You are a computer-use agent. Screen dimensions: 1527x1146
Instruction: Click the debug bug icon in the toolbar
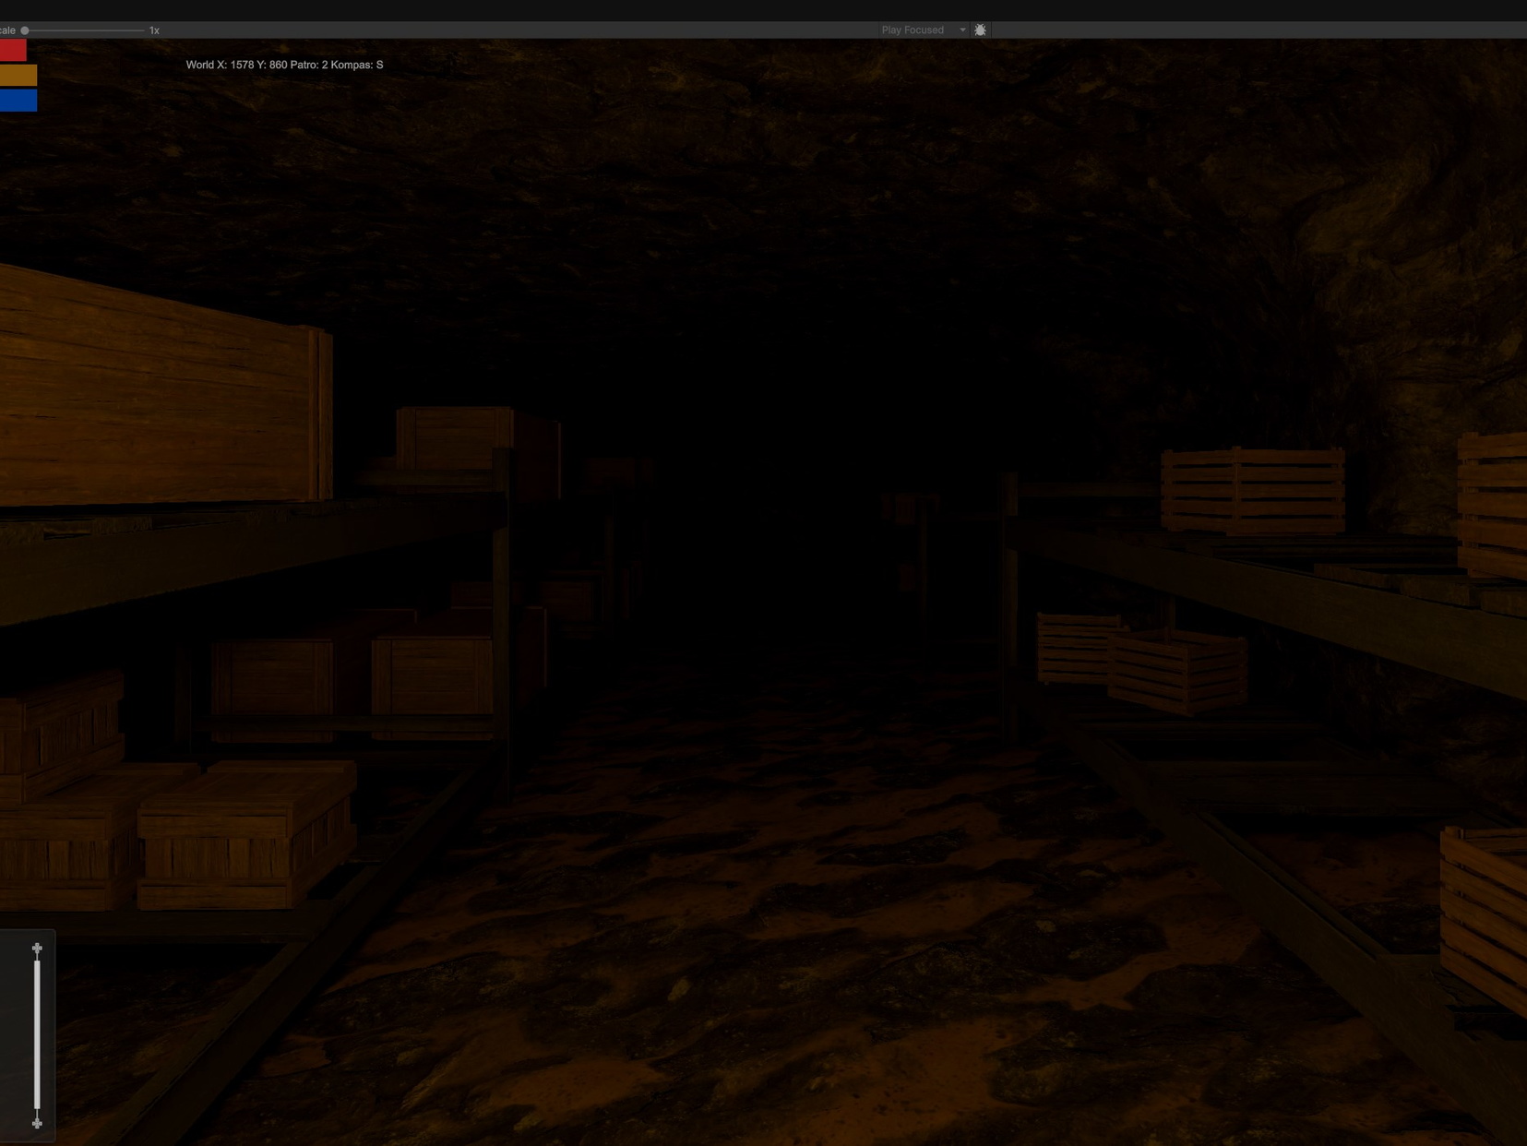pos(980,30)
